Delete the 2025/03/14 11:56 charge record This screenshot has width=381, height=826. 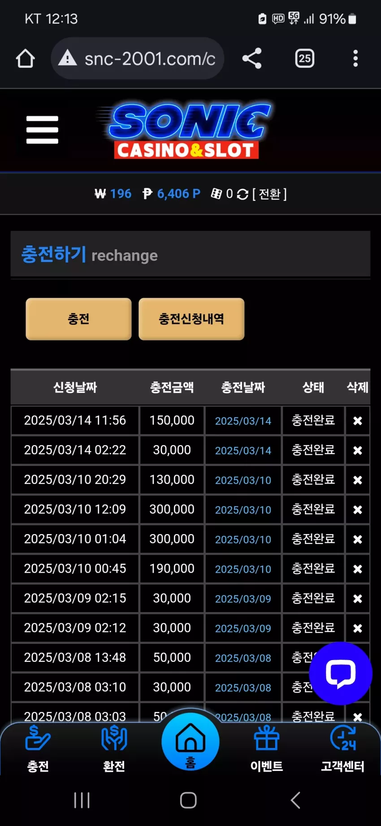(358, 421)
